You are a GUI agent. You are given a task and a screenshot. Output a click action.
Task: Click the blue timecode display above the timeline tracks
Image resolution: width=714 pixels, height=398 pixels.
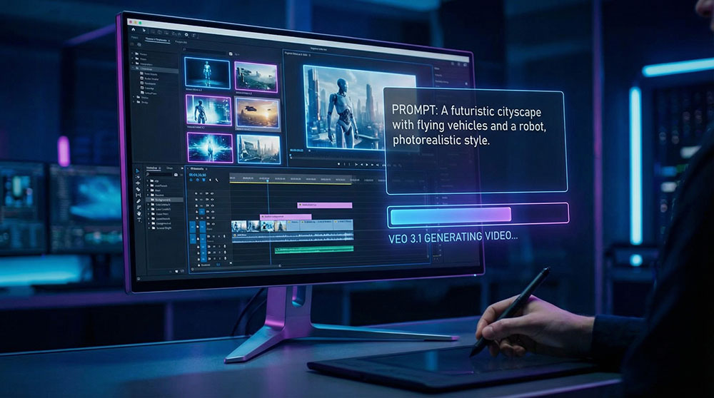pos(198,175)
